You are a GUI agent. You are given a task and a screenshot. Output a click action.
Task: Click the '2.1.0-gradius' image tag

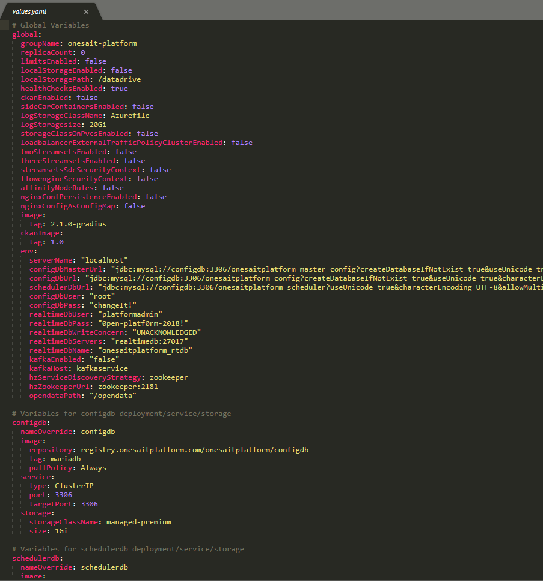(x=78, y=224)
